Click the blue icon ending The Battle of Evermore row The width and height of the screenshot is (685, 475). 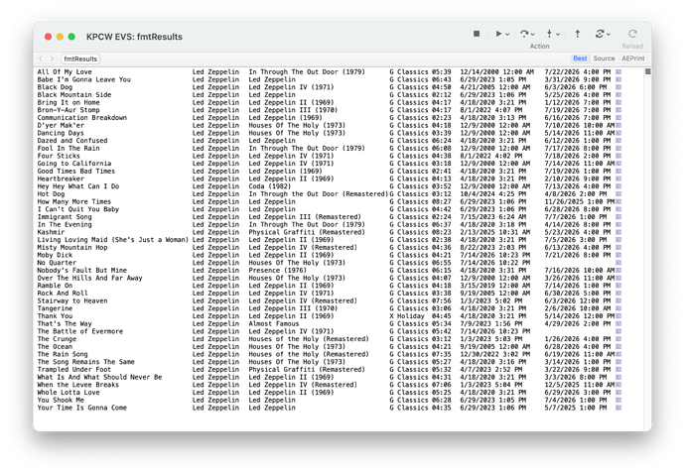618,331
